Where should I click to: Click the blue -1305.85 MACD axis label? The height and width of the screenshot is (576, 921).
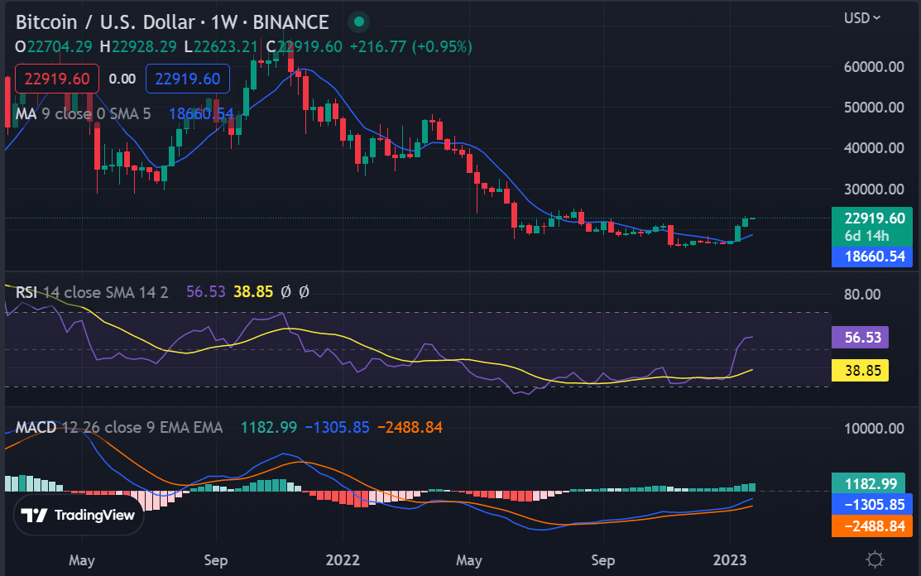[x=872, y=504]
